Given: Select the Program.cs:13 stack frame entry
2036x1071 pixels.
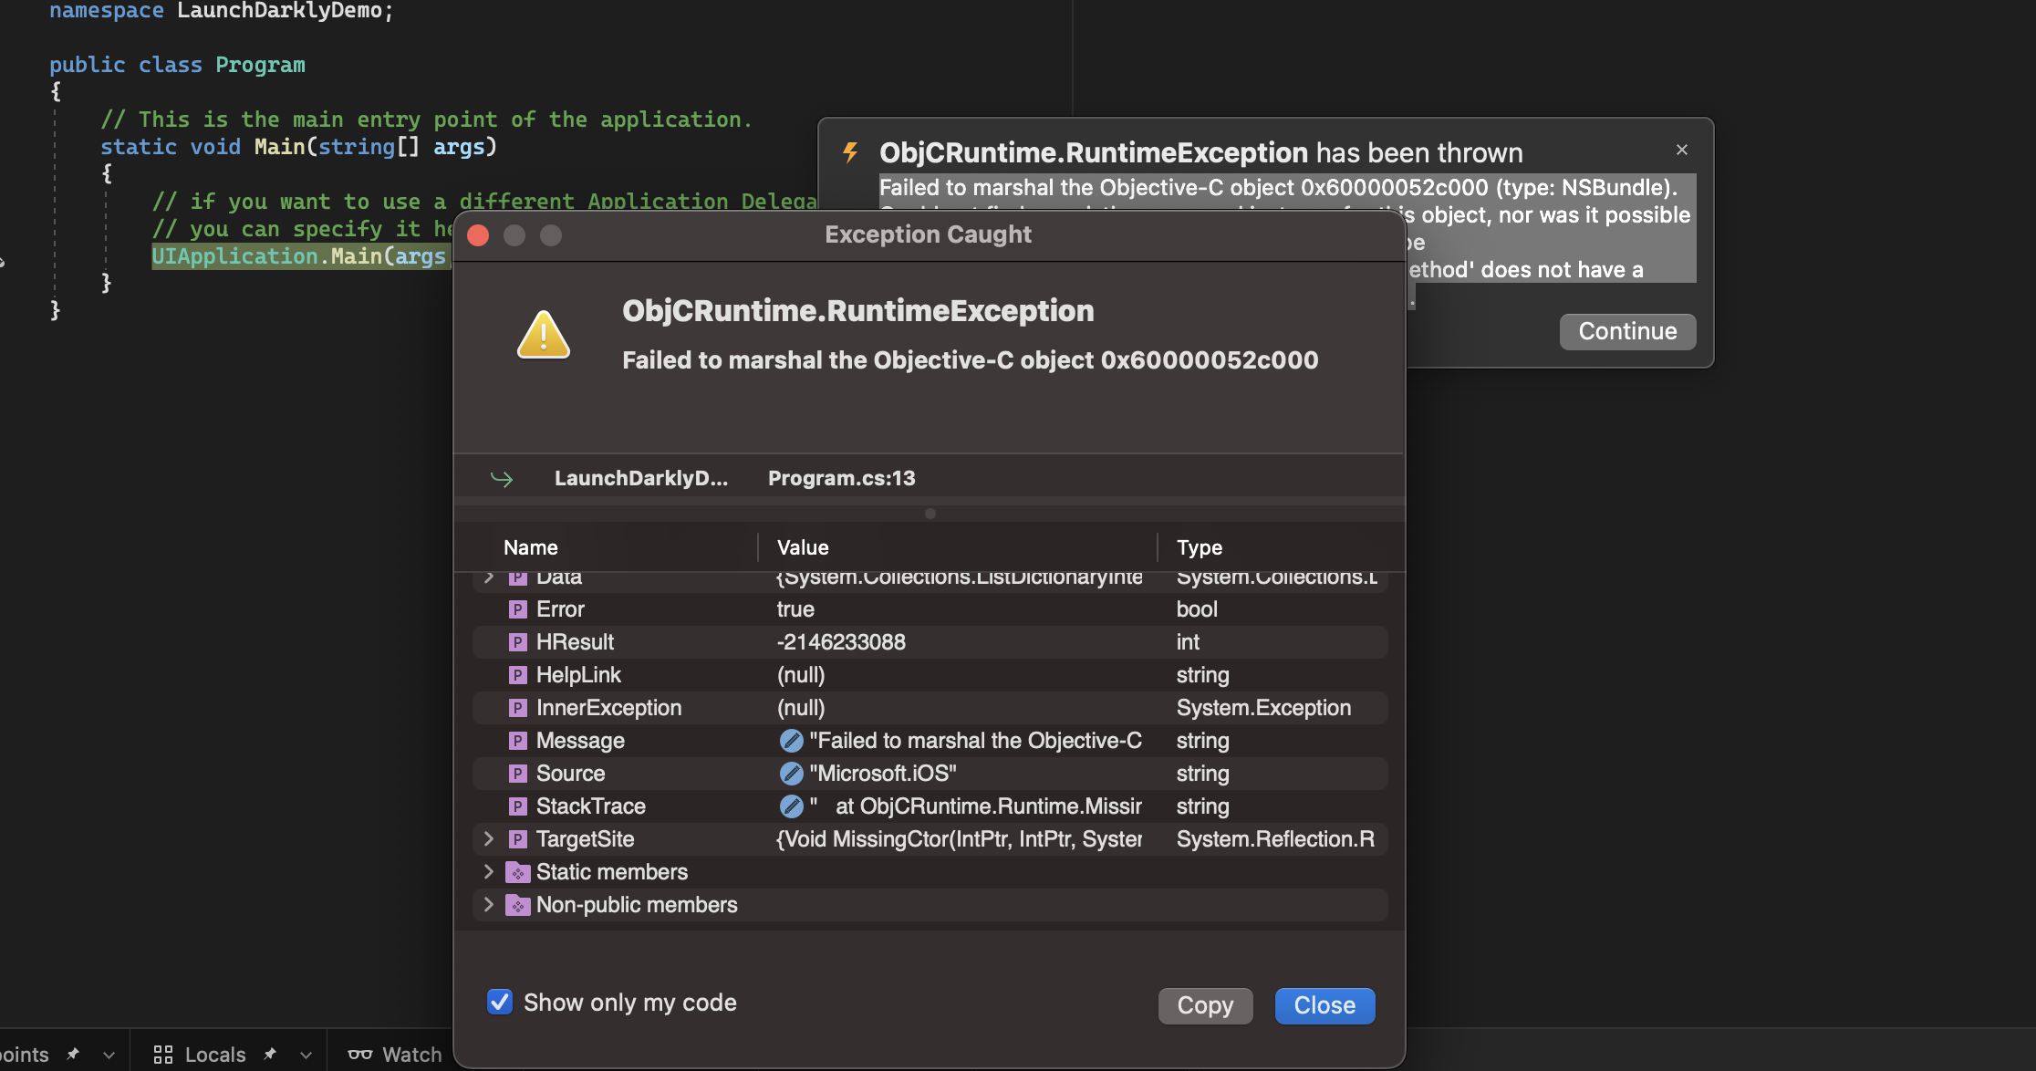Looking at the screenshot, I should 840,478.
